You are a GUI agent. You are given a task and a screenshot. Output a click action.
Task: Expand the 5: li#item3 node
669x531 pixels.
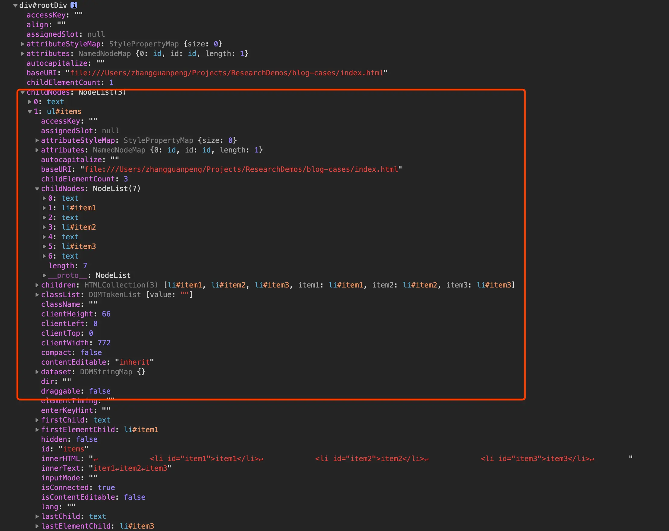pyautogui.click(x=44, y=247)
